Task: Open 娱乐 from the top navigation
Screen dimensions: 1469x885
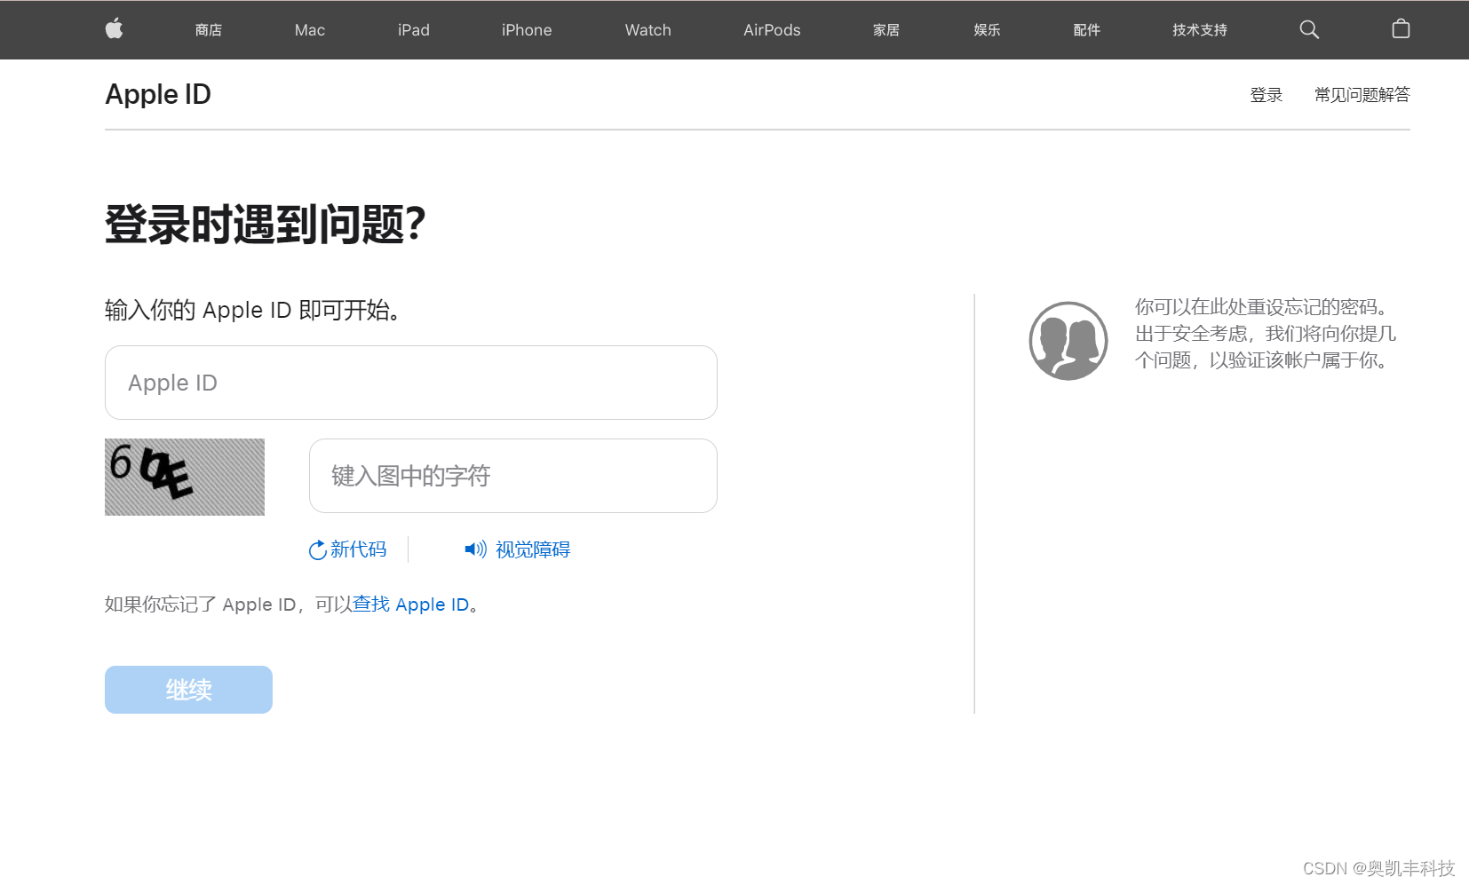Action: (x=986, y=29)
